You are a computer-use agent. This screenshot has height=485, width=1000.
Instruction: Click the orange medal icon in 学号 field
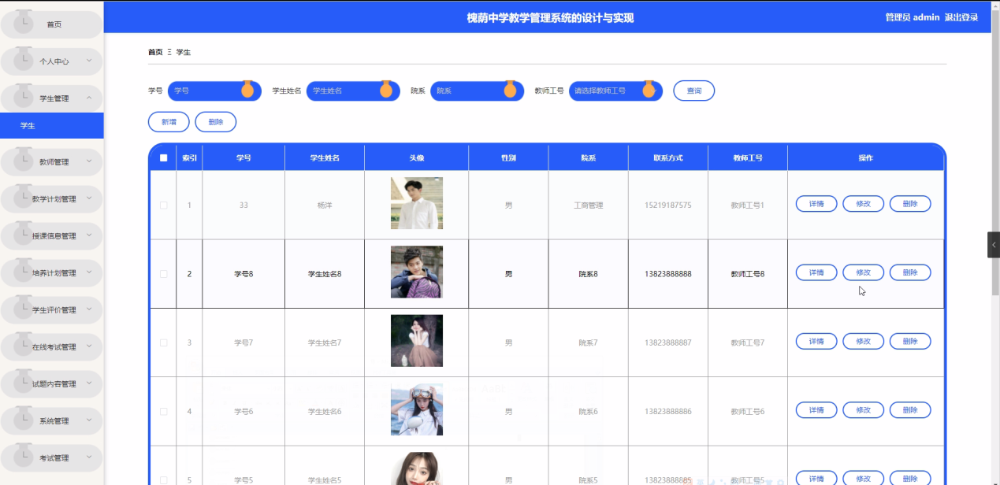(x=247, y=89)
